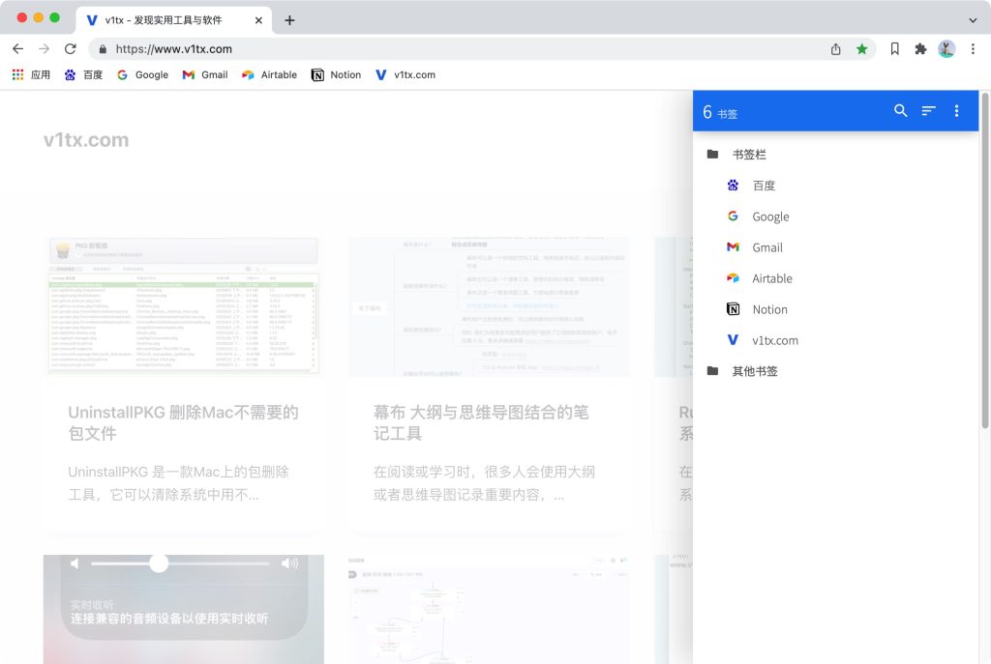Open Chrome's three-dot menu

pyautogui.click(x=973, y=48)
